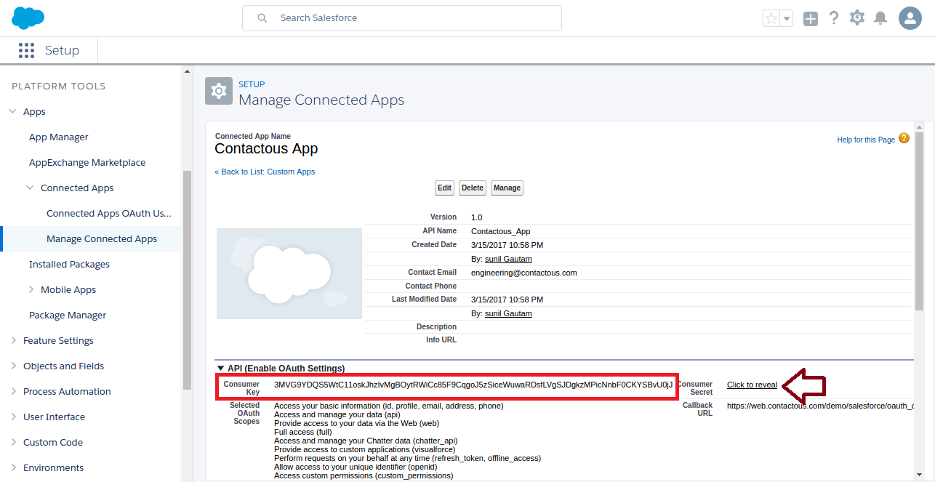Open Connected Apps OAuth Usage item
The width and height of the screenshot is (935, 482).
pyautogui.click(x=109, y=213)
